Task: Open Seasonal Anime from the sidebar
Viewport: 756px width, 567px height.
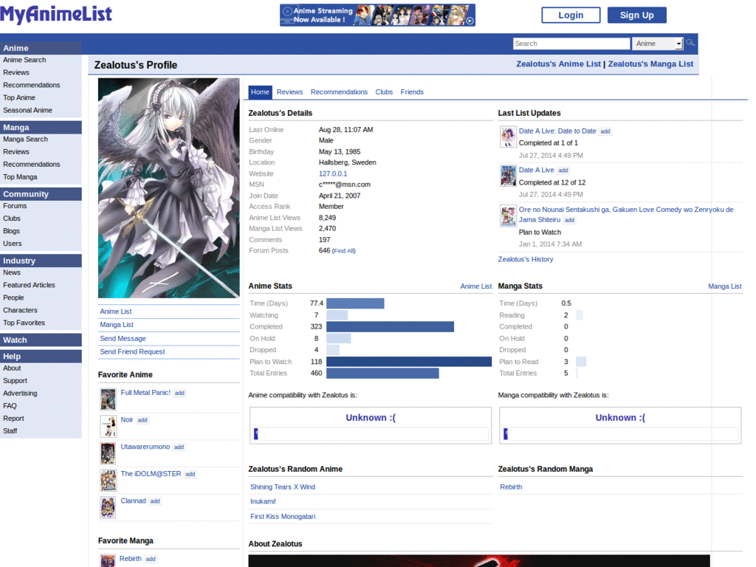Action: click(x=30, y=109)
